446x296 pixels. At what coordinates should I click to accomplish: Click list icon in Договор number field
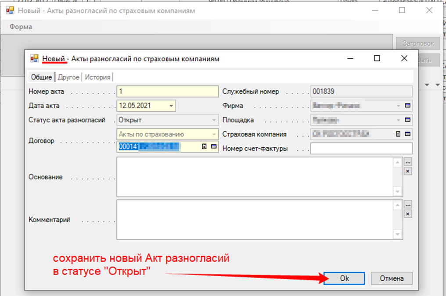204,147
